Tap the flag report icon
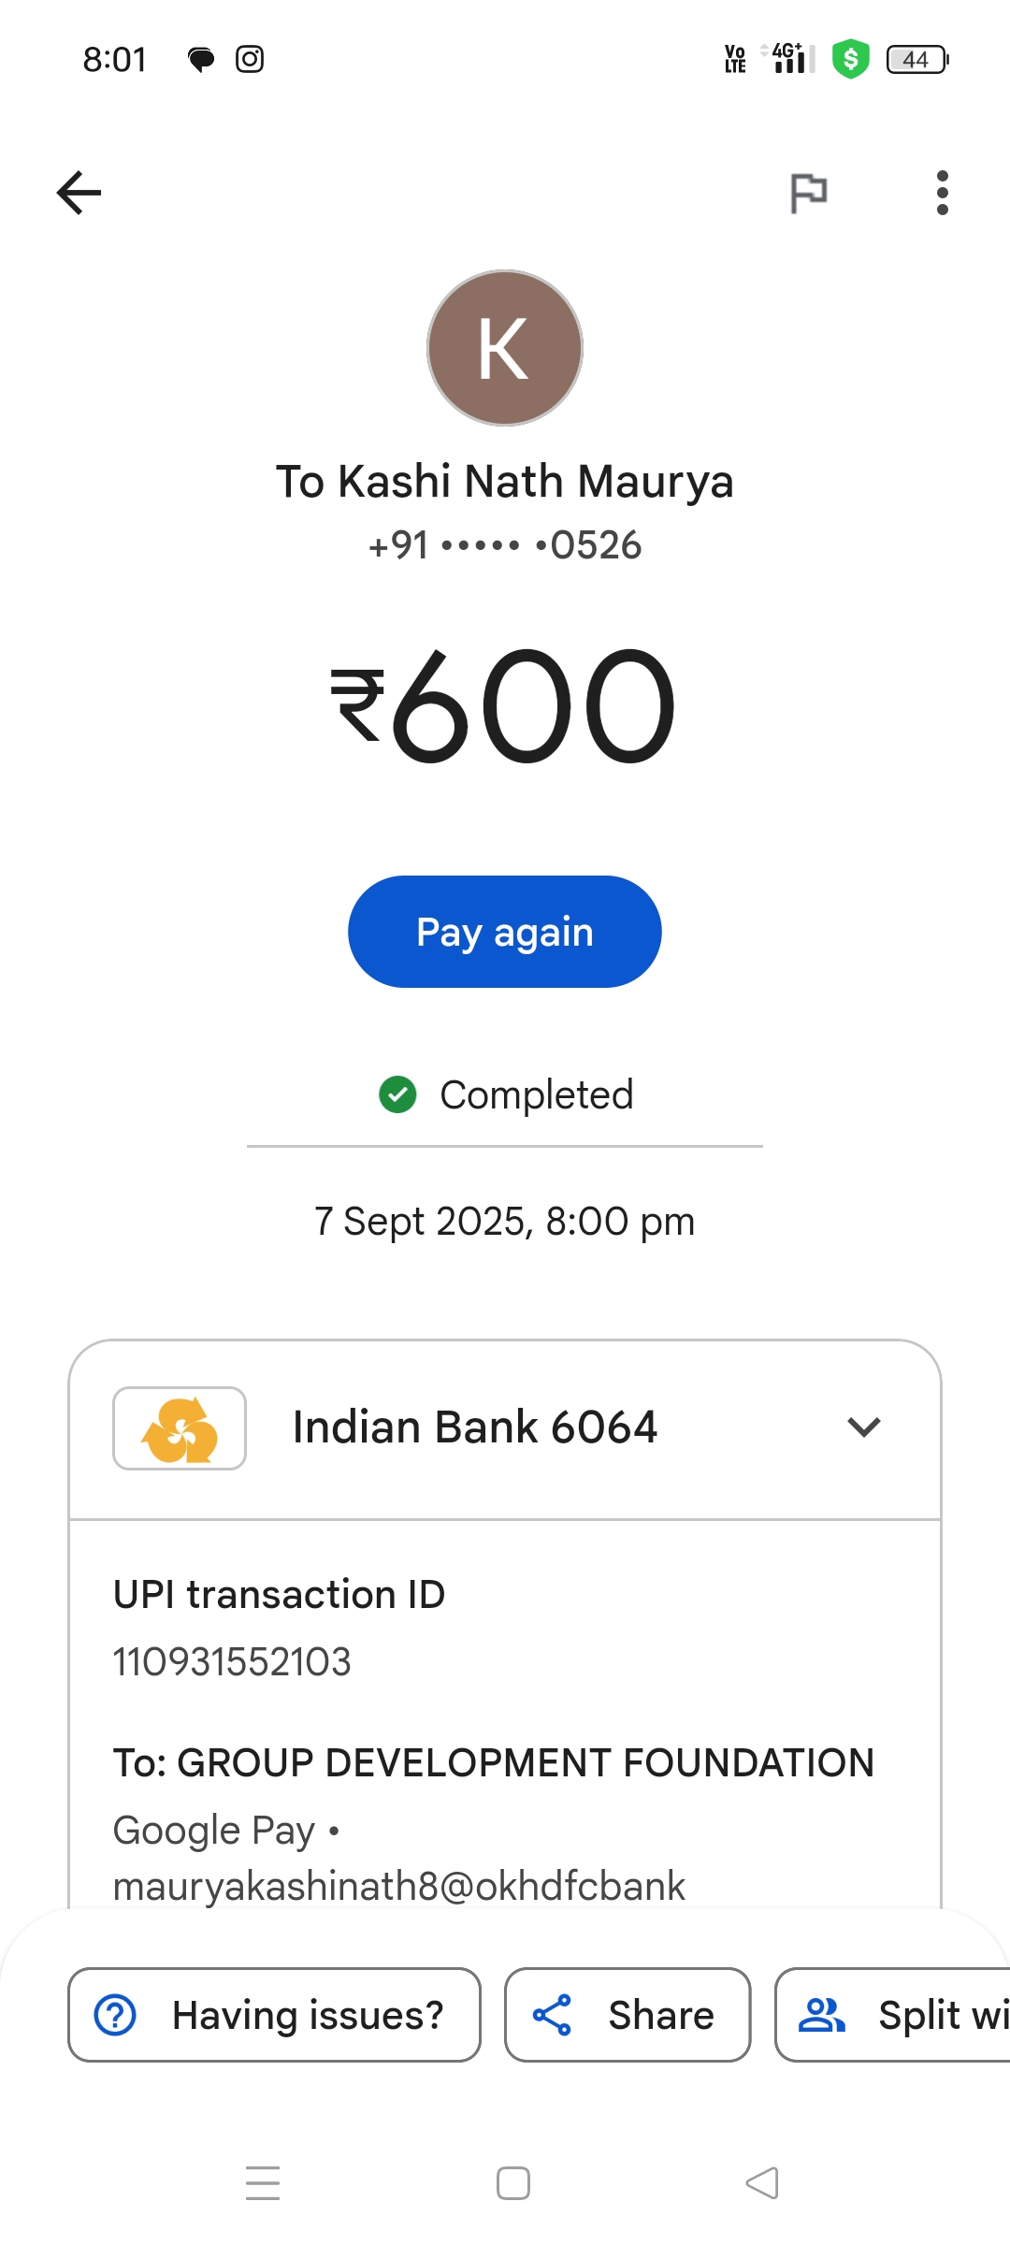 pyautogui.click(x=808, y=193)
